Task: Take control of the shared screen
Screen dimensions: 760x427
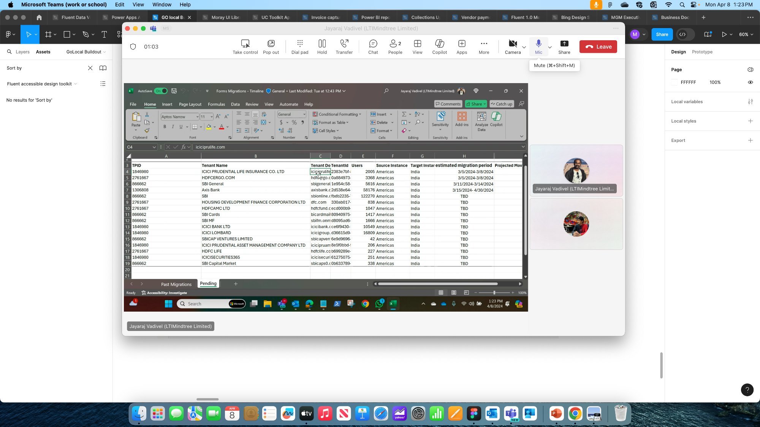Action: [245, 46]
